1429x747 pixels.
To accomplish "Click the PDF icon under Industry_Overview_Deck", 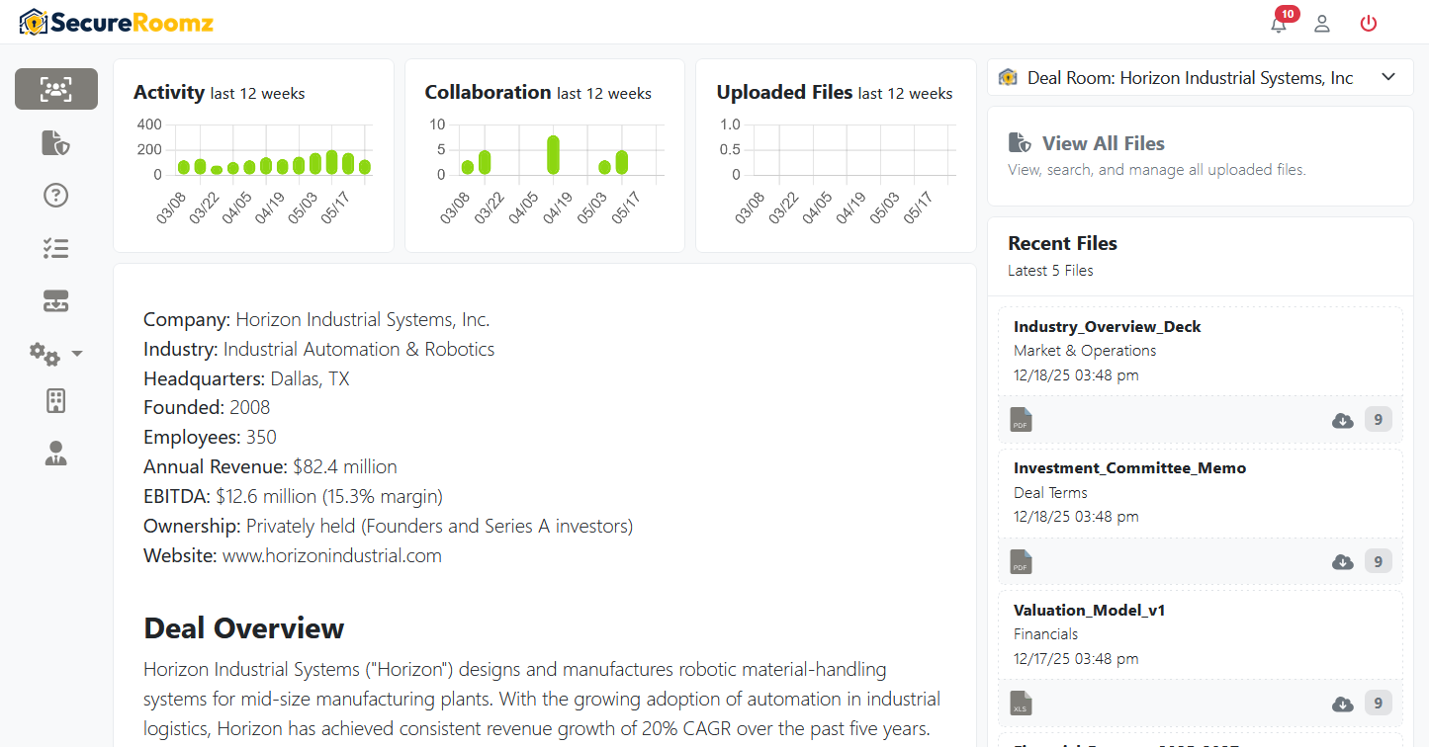I will pyautogui.click(x=1021, y=420).
